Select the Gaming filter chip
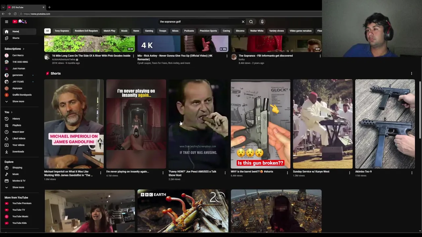This screenshot has width=422, height=237. (x=149, y=31)
